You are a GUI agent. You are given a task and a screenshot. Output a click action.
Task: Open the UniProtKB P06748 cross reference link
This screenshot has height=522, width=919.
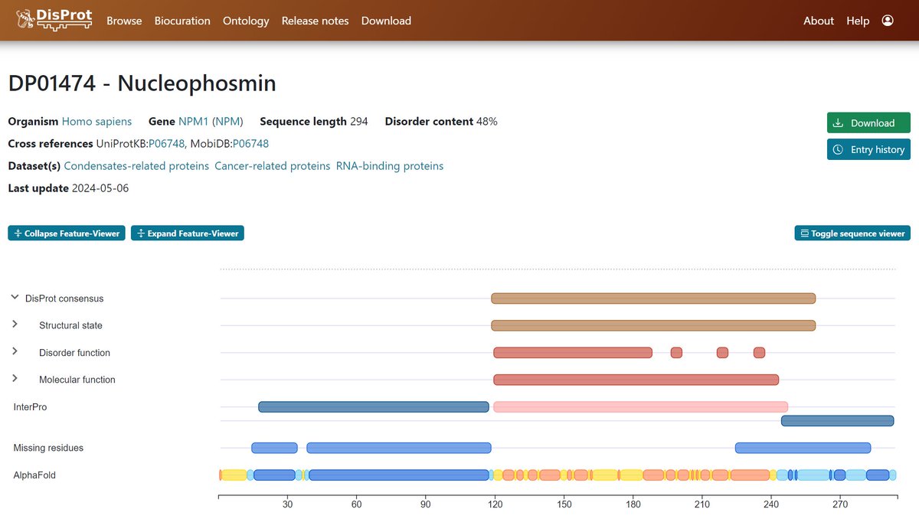click(167, 143)
